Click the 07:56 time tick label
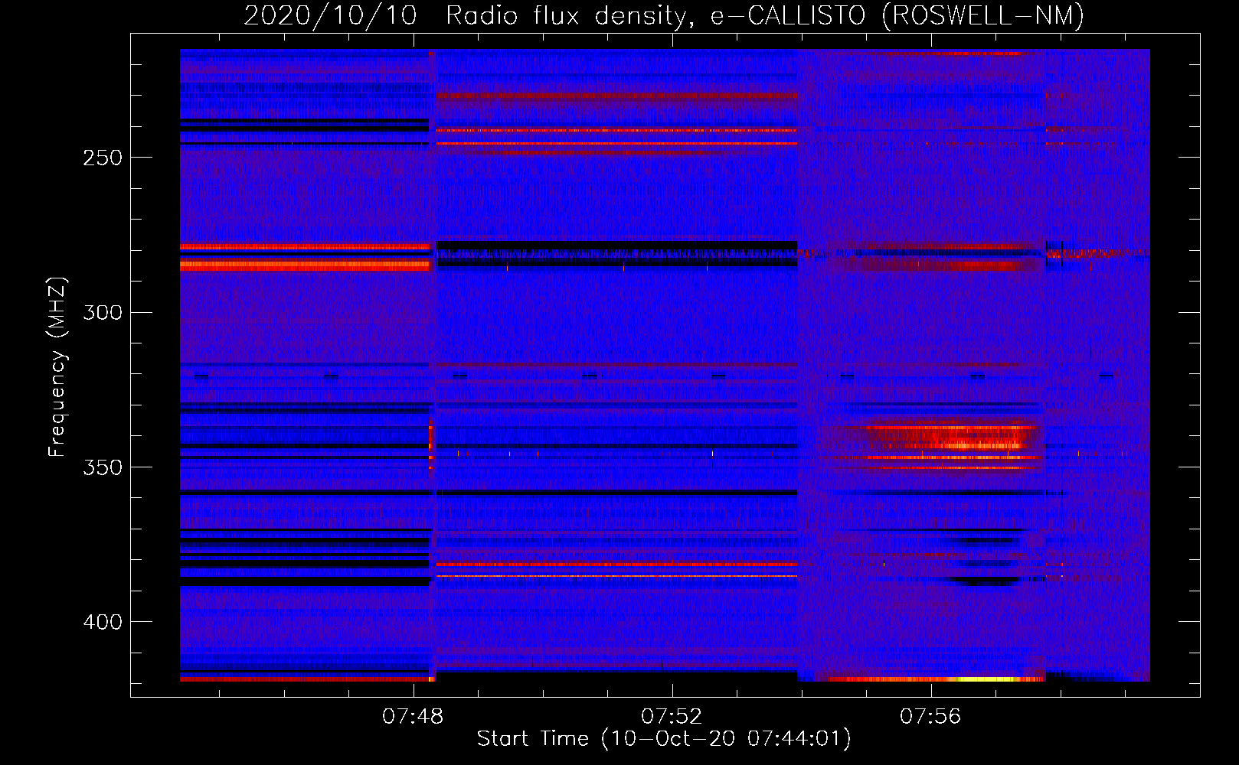The image size is (1239, 765). pos(930,717)
